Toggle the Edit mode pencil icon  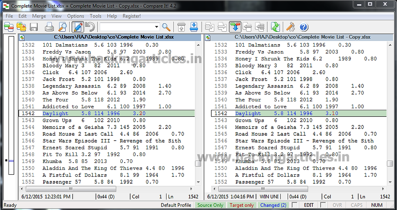click(78, 27)
